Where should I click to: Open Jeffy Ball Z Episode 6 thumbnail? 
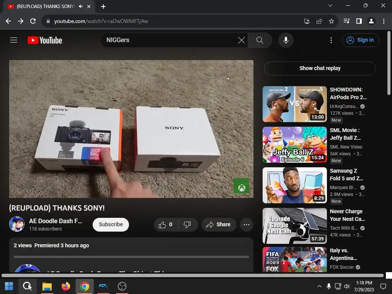point(294,145)
